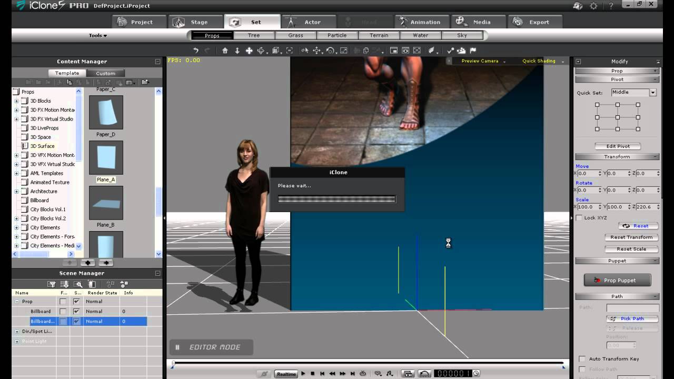Click the terrain snap icon beside flag
The image size is (674, 379).
(461, 51)
